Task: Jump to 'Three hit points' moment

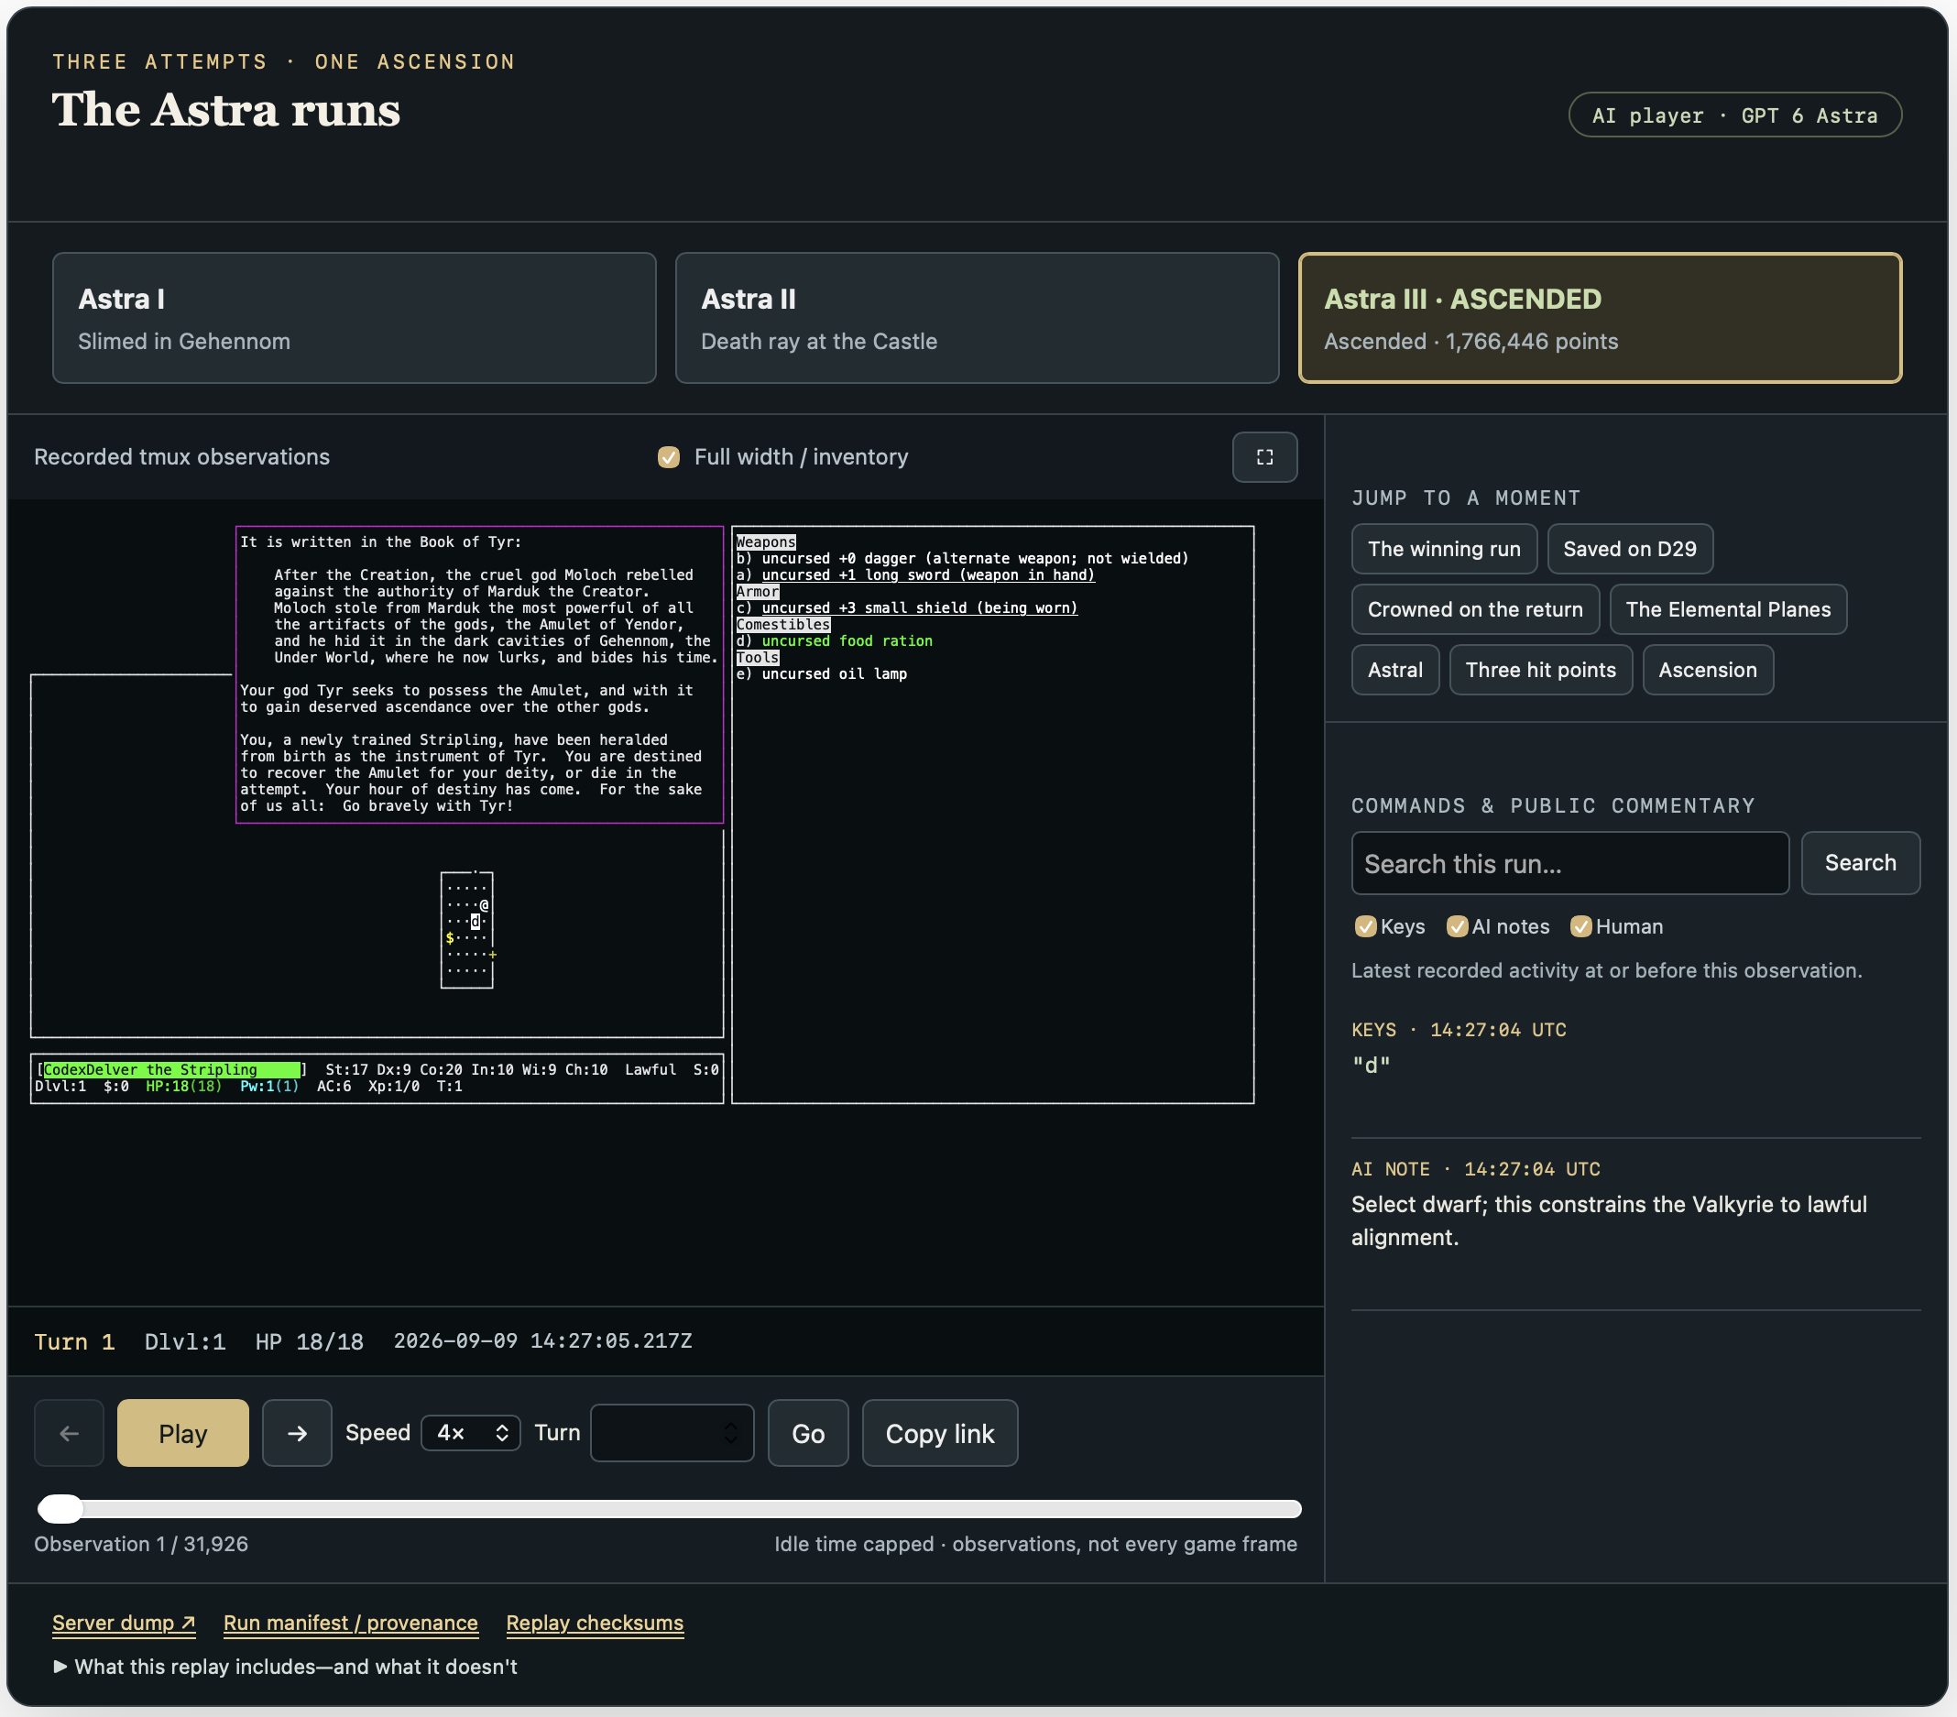Action: click(x=1540, y=670)
